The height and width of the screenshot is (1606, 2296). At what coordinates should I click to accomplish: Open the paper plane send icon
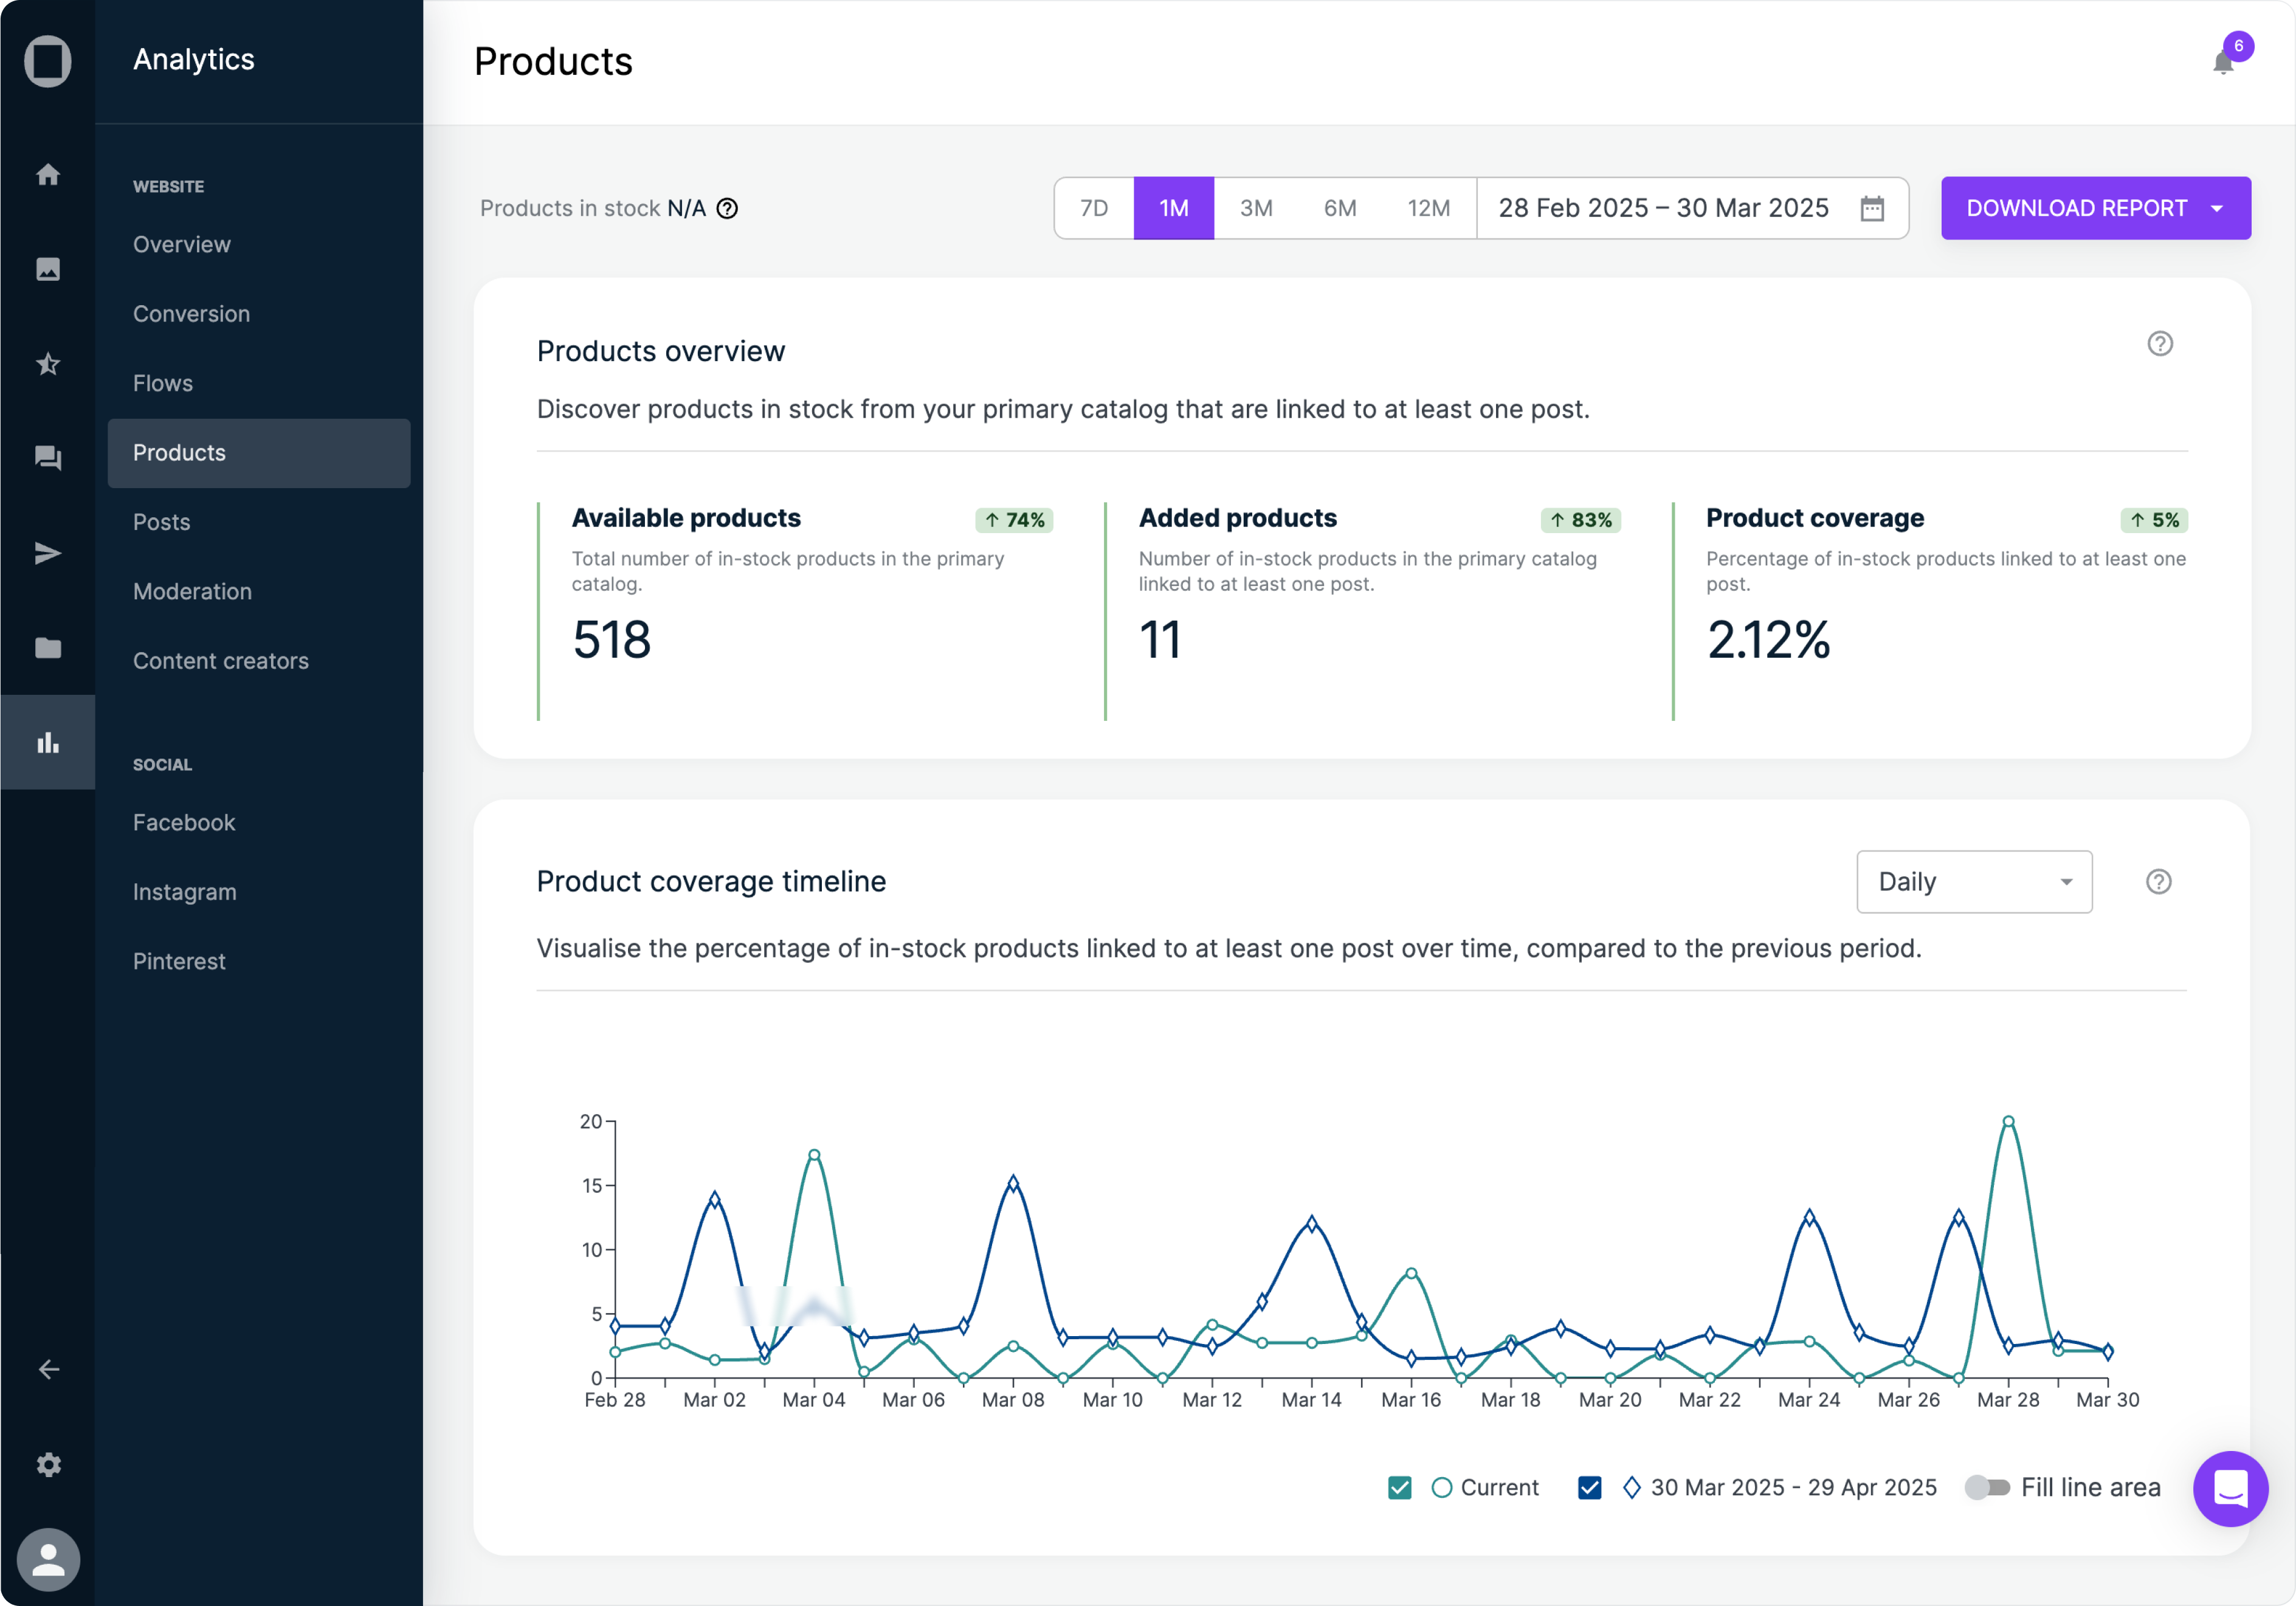48,553
